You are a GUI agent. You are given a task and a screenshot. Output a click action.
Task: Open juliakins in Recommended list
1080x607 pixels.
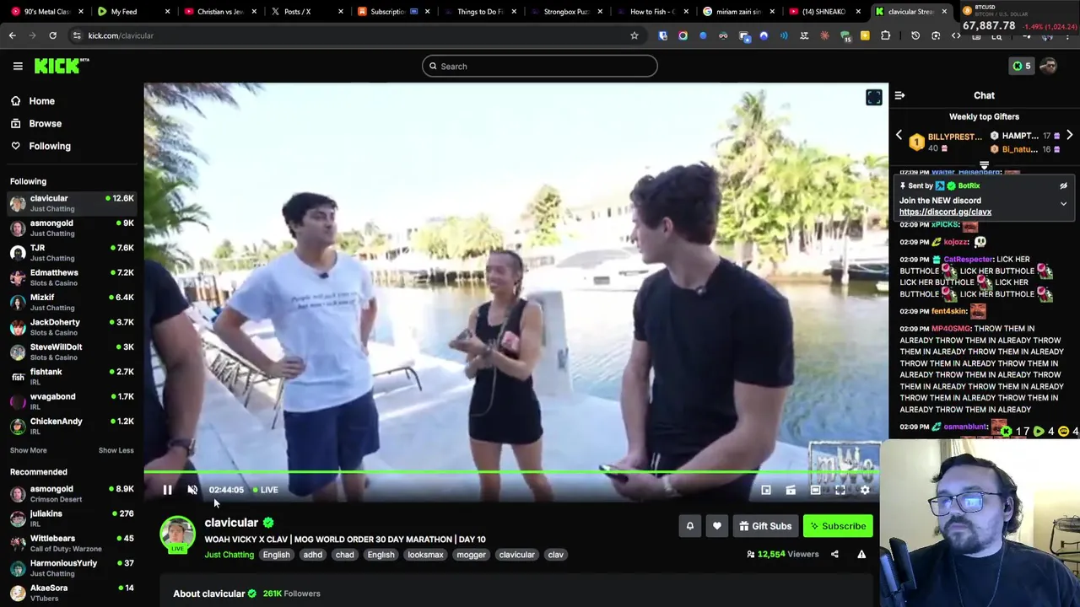tap(72, 518)
